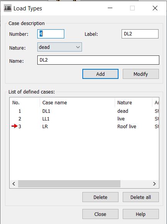Click the Add button
167x224 pixels.
(100, 74)
